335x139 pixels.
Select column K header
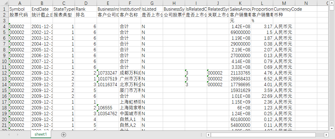coord(240,3)
